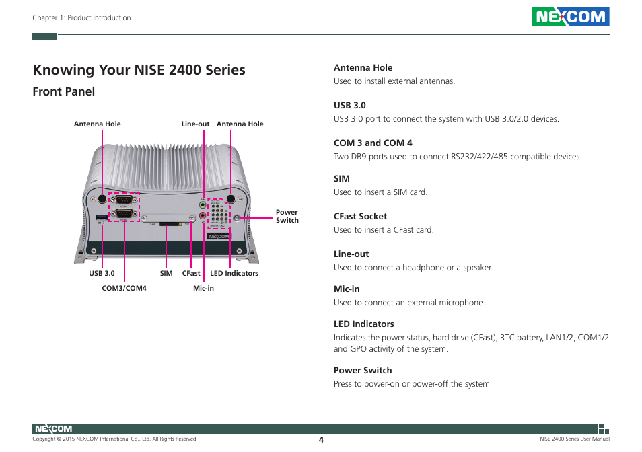Click the "CFast" diagram label below the device
This screenshot has height=452, width=642.
(x=191, y=273)
